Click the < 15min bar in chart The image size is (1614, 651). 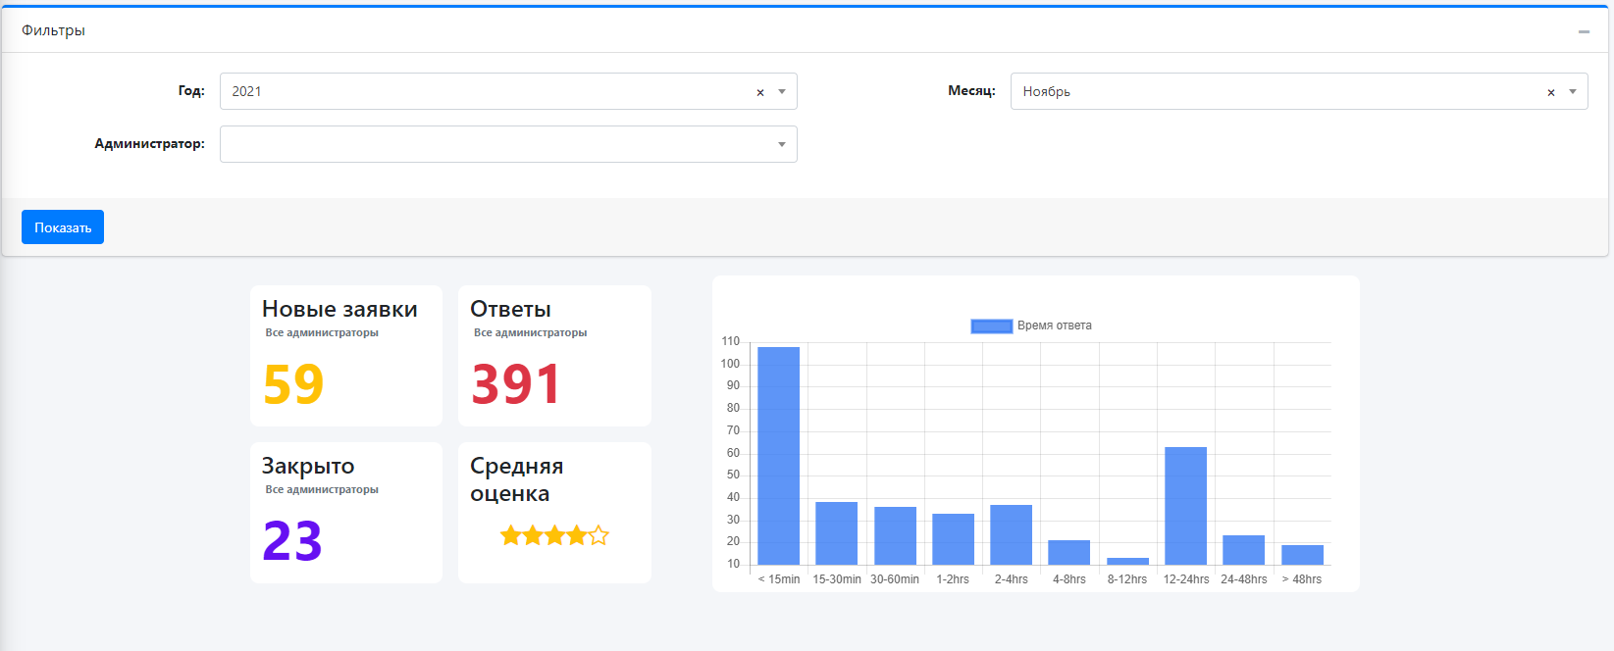coord(778,456)
